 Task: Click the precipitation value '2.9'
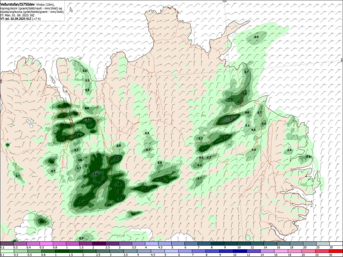pos(96,174)
